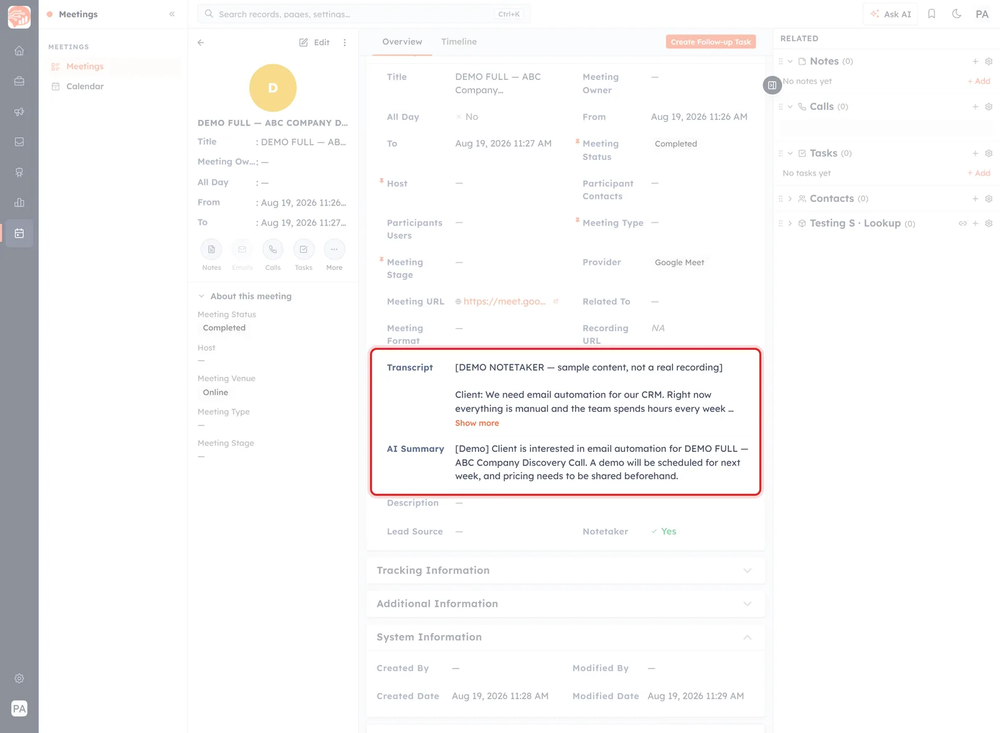This screenshot has height=733, width=1000.
Task: Click the D avatar circle
Action: [x=272, y=87]
